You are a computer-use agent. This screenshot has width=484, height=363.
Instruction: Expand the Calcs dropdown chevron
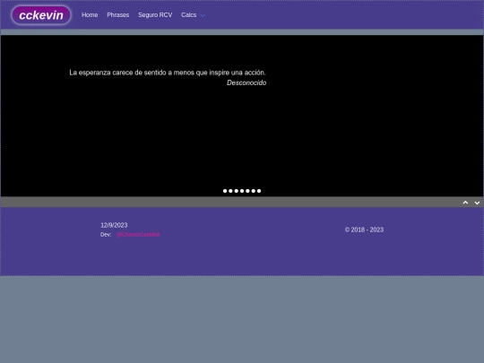click(203, 15)
